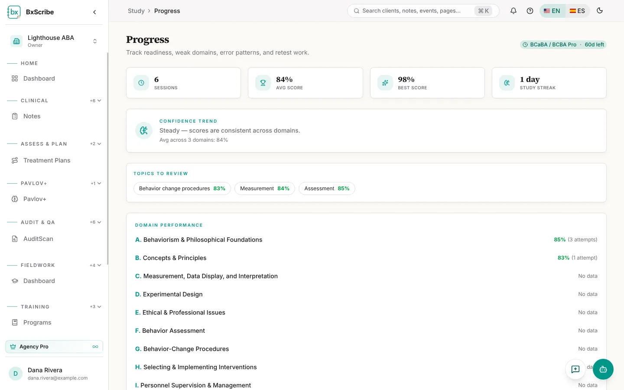
Task: Switch language to ES
Action: (577, 11)
